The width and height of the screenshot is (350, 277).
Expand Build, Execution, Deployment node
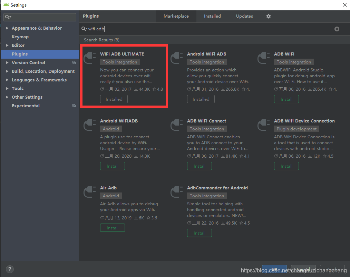tap(7, 71)
